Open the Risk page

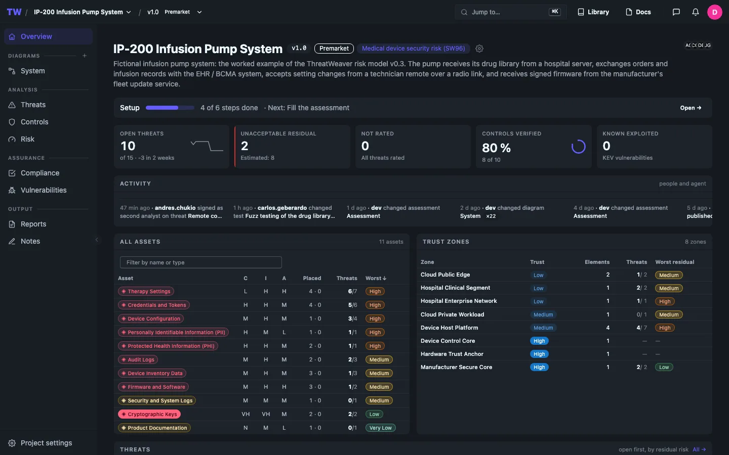[x=48, y=139]
